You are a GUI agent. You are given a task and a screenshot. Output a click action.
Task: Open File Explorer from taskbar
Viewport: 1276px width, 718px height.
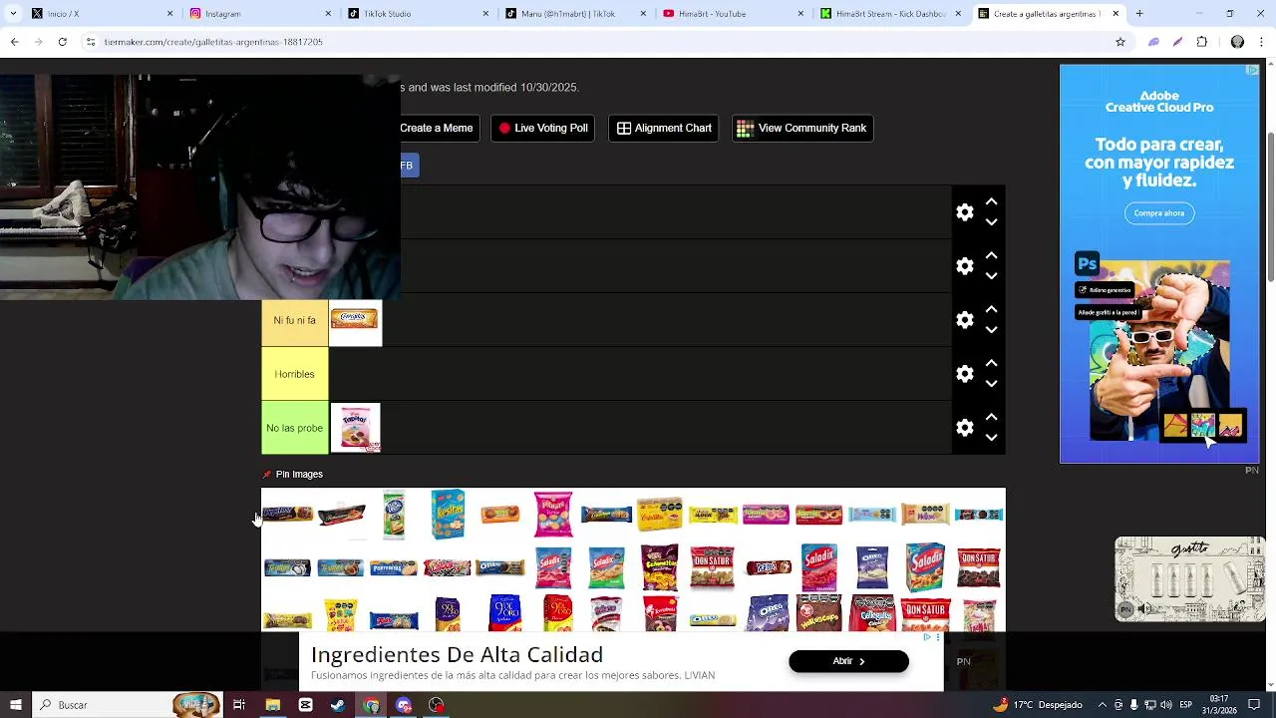[x=272, y=705]
